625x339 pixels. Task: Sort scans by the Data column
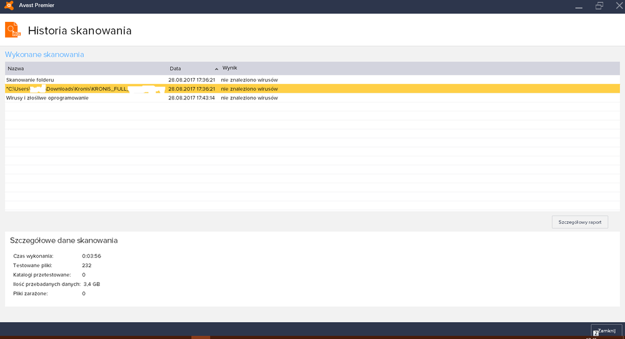175,69
